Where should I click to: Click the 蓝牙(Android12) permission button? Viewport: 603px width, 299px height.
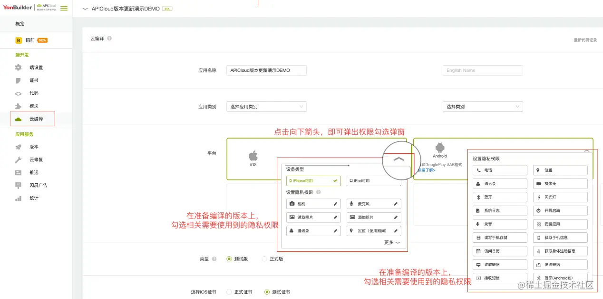pos(560,278)
